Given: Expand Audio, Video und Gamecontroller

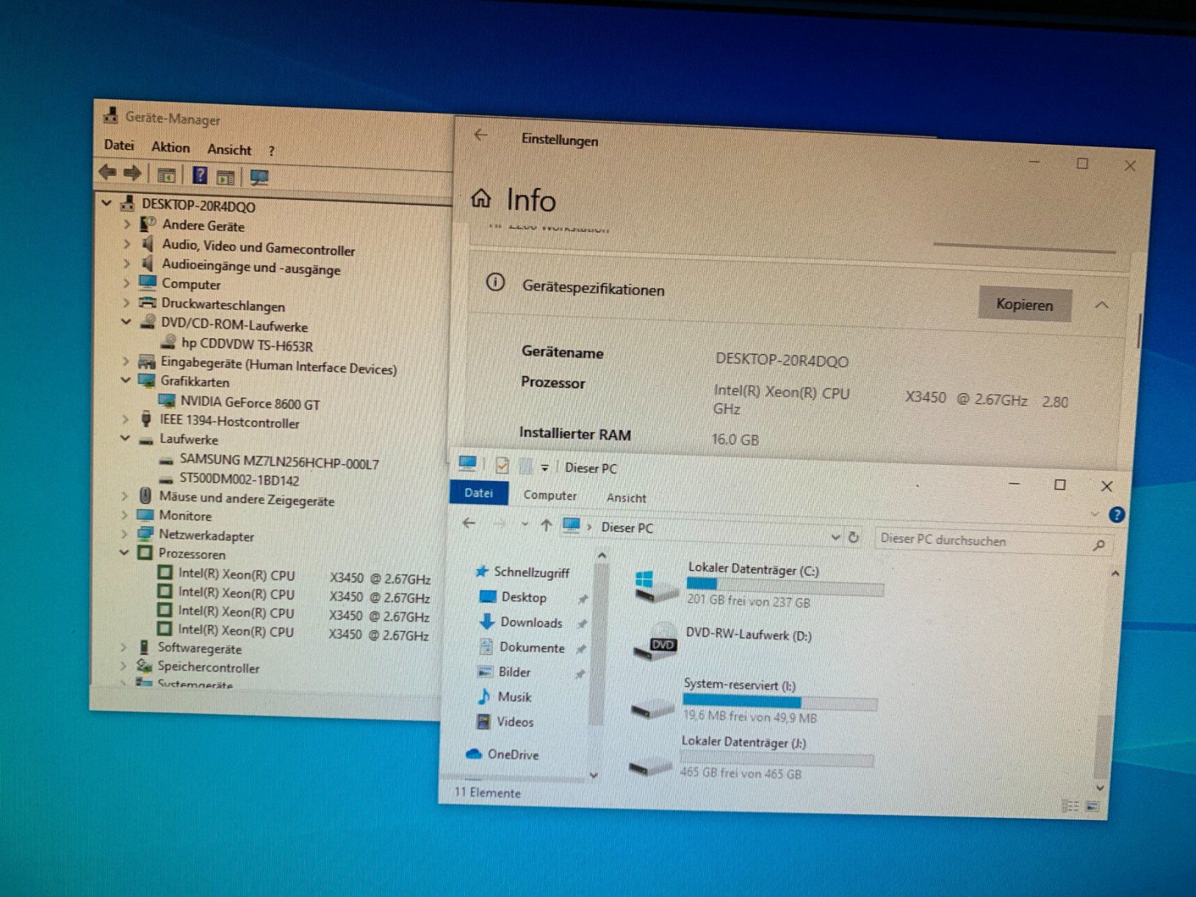Looking at the screenshot, I should (127, 244).
